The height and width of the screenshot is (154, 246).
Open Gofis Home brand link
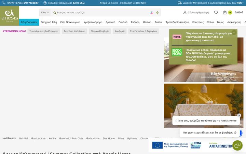(93, 139)
